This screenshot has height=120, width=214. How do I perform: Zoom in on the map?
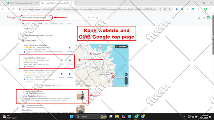126,79
